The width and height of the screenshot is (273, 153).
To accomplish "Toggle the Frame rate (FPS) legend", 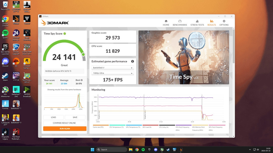I will pyautogui.click(x=101, y=127).
